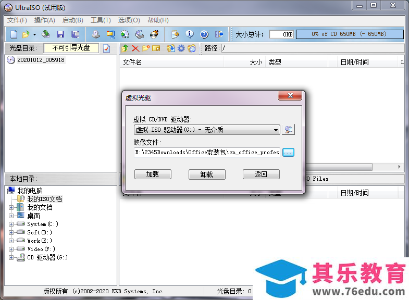Click the browse ... button for image file

click(x=288, y=152)
